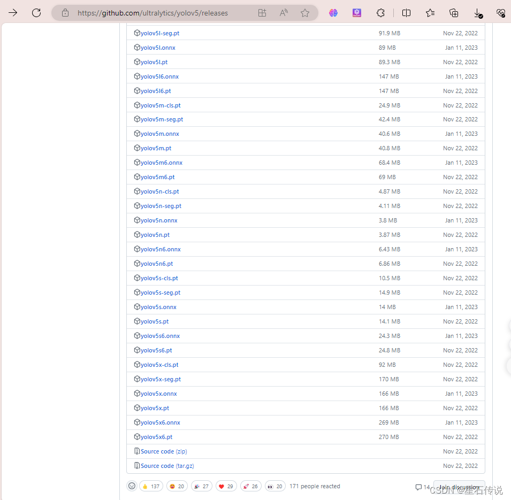The image size is (511, 500).
Task: Download yolov5s.pt asset
Action: click(155, 321)
